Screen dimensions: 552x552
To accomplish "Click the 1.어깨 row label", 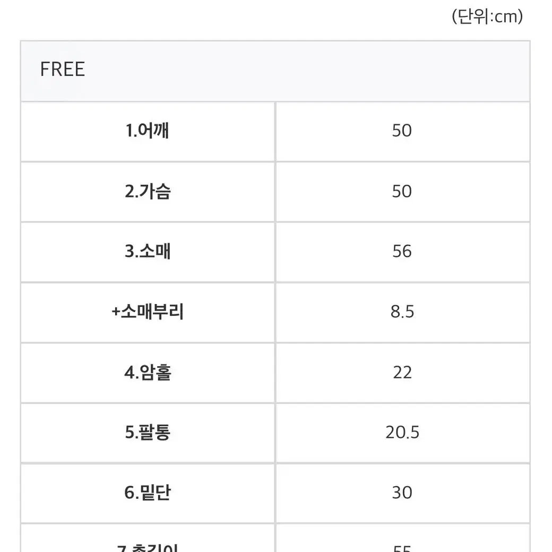I will (x=148, y=131).
